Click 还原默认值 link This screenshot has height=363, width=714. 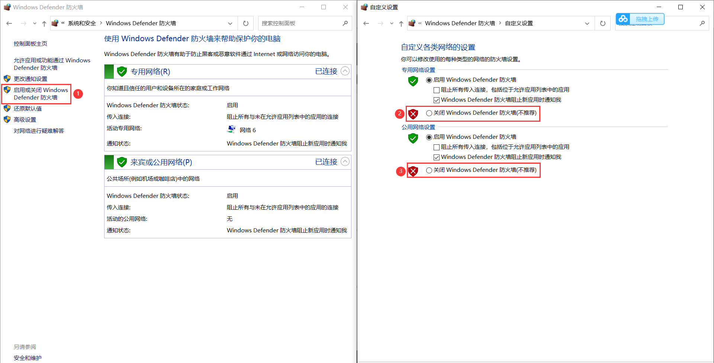tap(28, 108)
